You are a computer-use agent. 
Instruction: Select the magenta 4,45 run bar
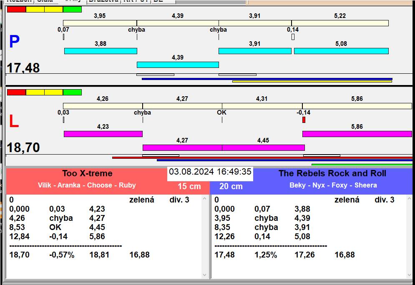263,147
